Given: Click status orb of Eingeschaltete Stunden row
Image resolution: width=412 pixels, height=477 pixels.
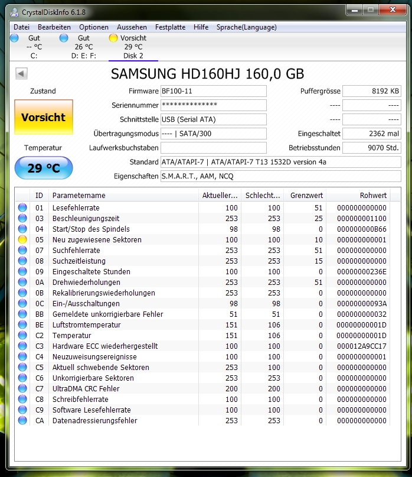Looking at the screenshot, I should click(22, 271).
